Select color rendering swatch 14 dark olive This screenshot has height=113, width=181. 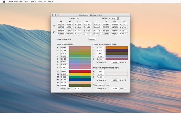[x=80, y=85]
